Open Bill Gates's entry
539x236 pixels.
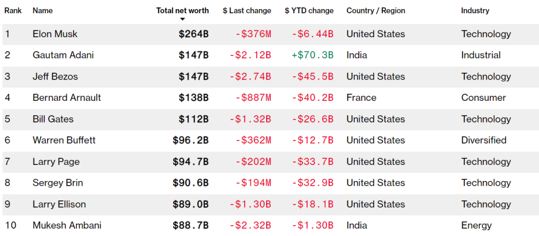(x=53, y=119)
